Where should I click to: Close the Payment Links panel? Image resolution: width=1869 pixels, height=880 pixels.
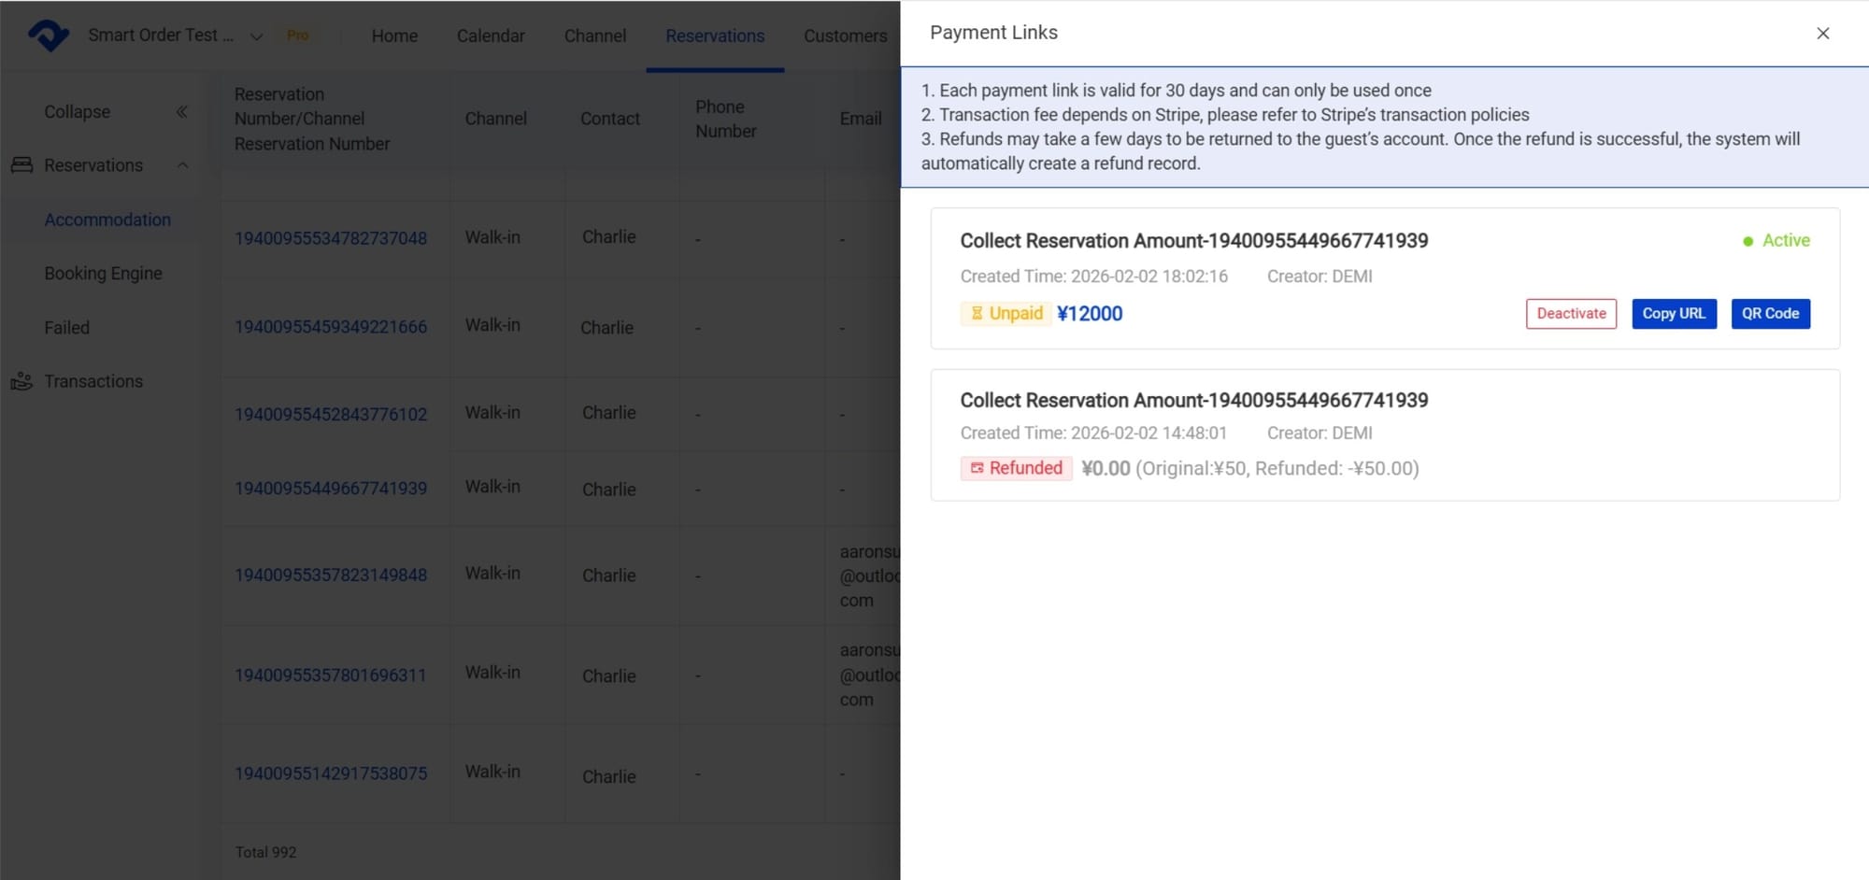[x=1823, y=33]
